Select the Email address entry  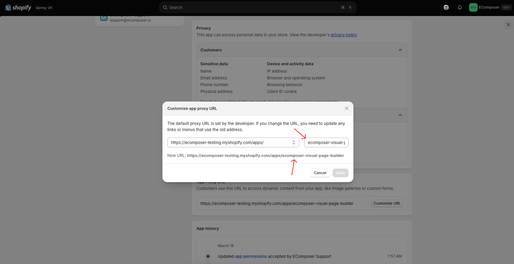pos(214,78)
